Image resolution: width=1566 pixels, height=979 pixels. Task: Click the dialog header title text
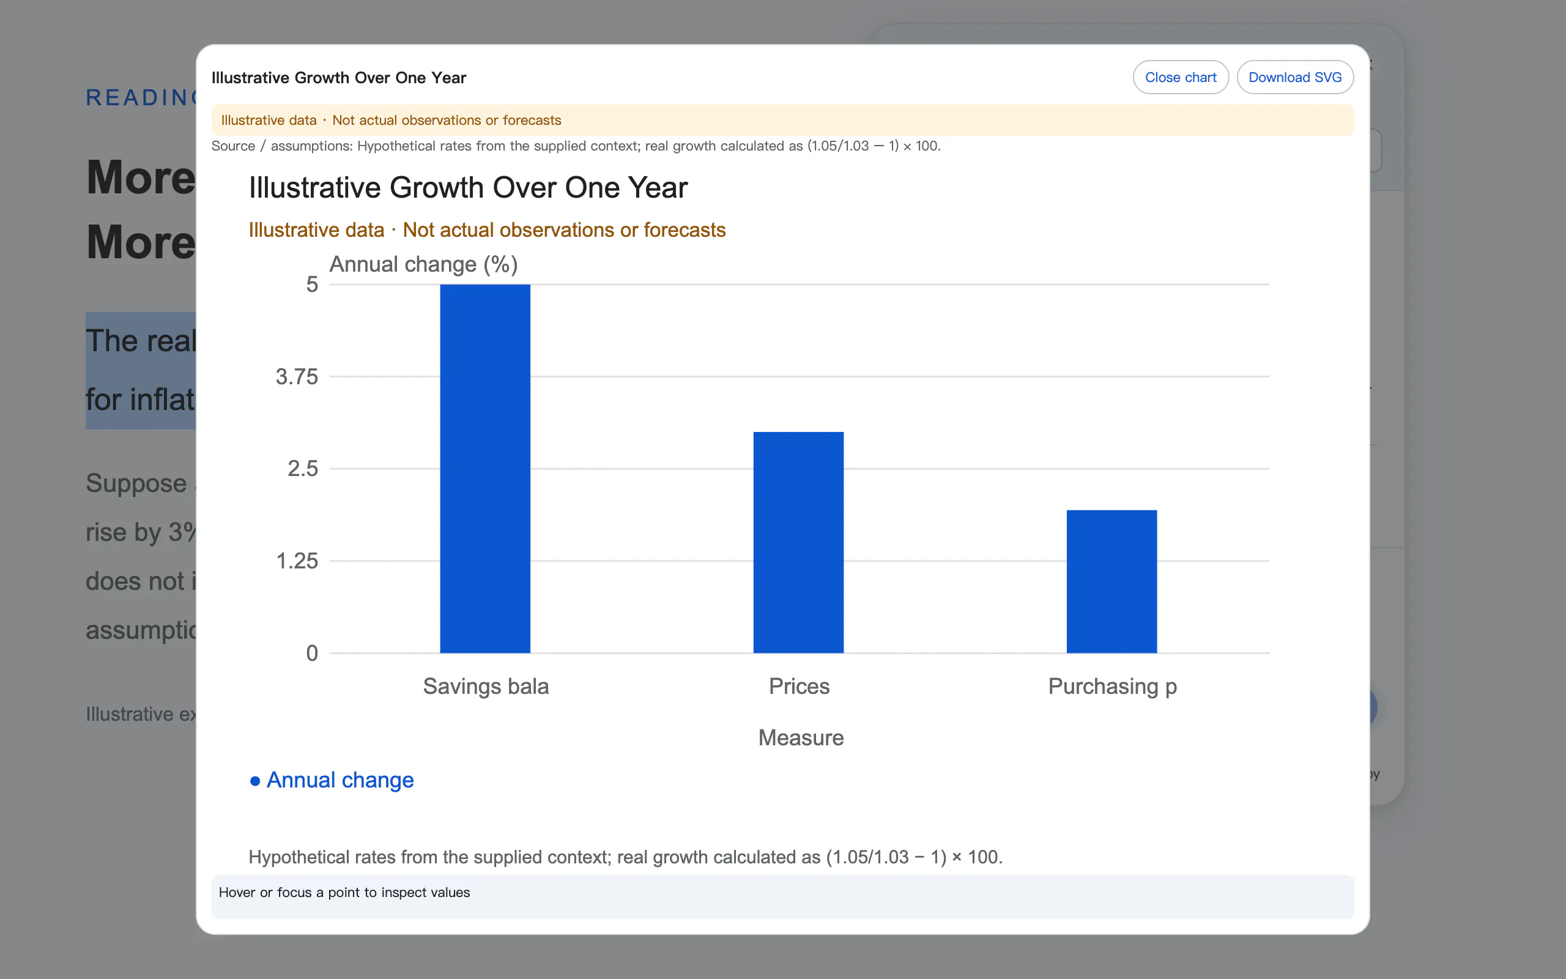338,78
